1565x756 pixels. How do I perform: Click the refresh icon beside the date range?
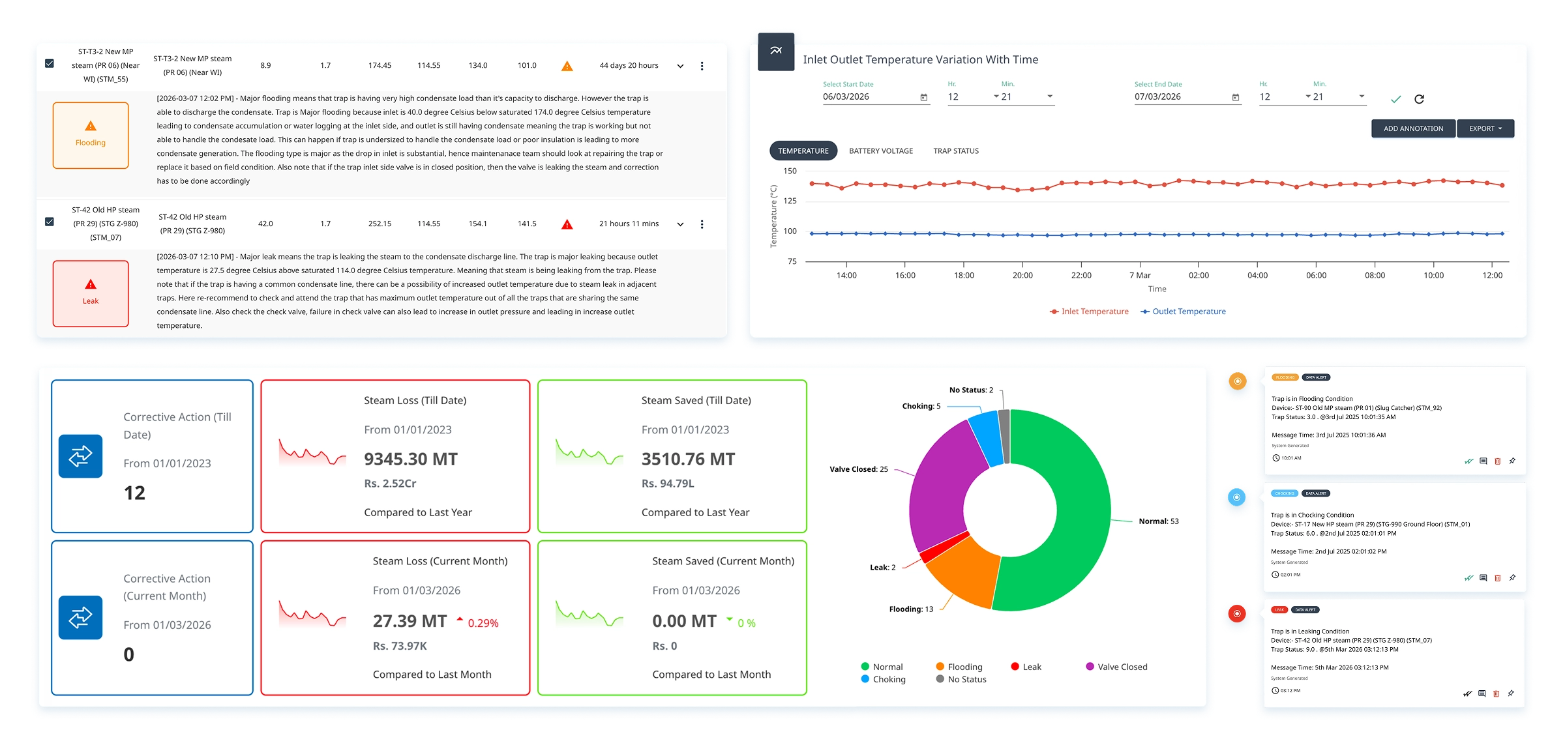pyautogui.click(x=1419, y=99)
